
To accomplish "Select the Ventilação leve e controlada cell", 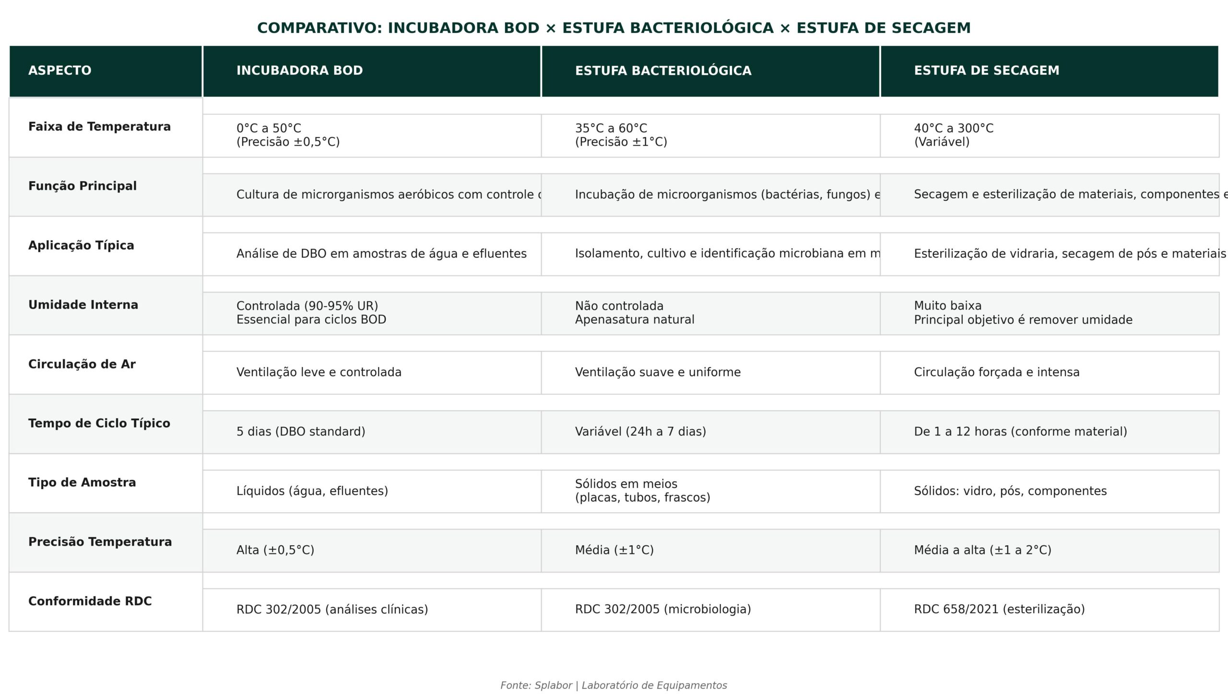I will (372, 373).
